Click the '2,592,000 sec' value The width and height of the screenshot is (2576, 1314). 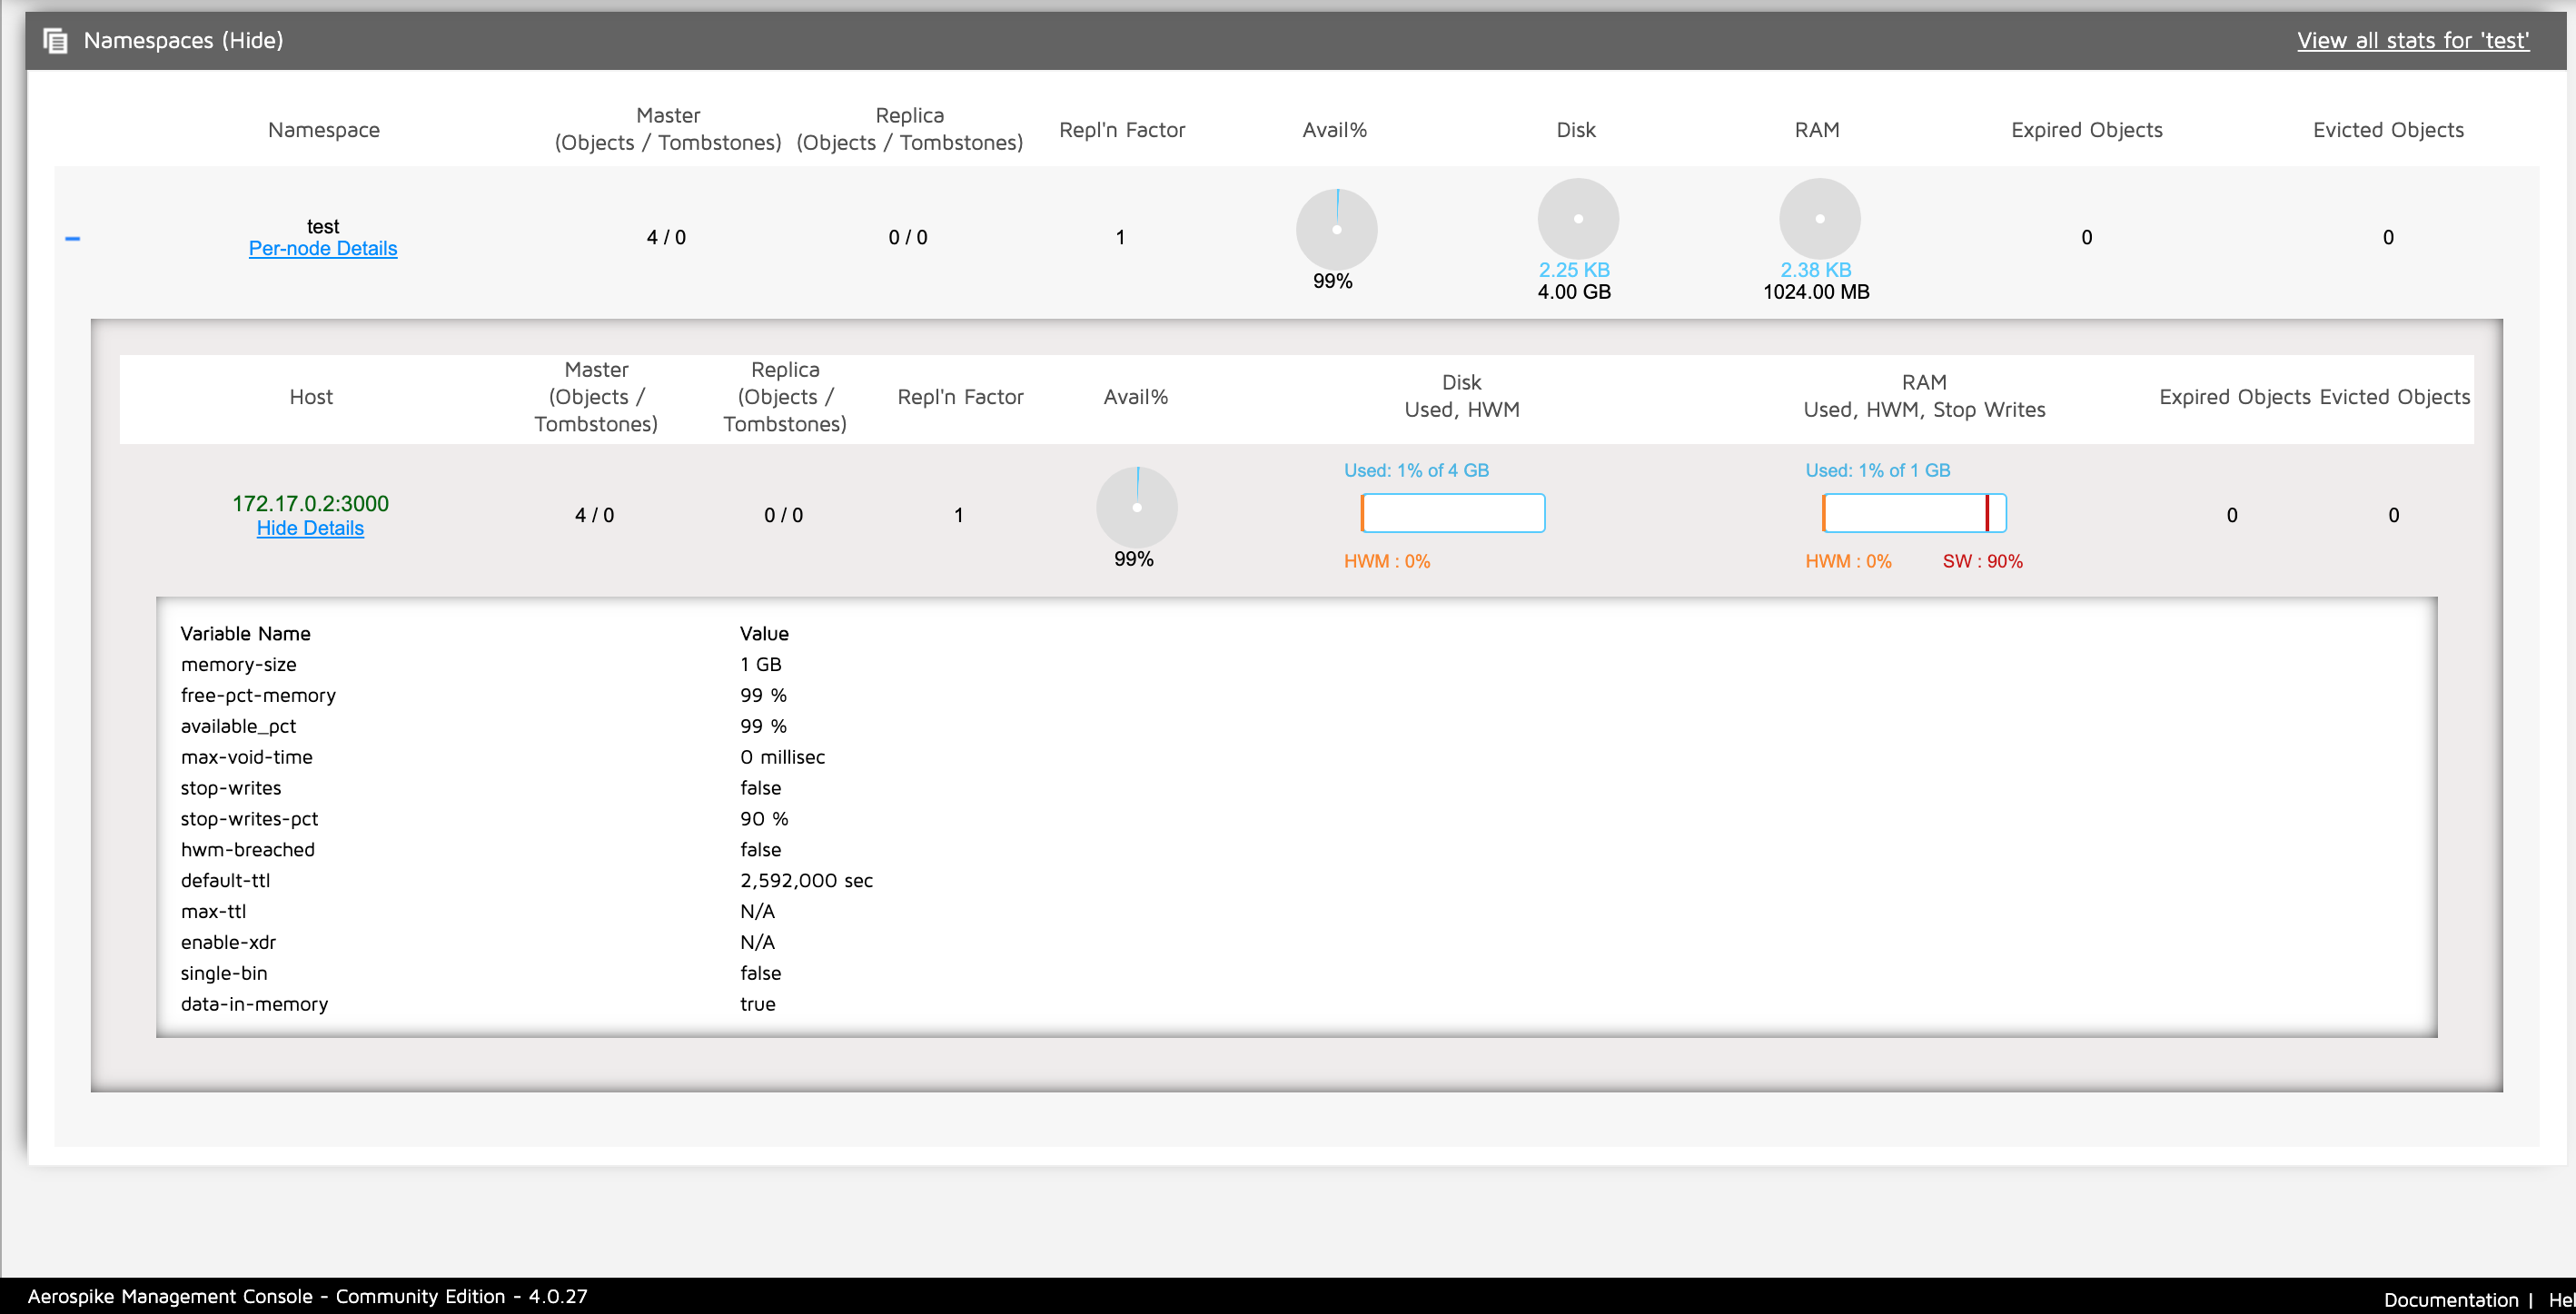[806, 881]
